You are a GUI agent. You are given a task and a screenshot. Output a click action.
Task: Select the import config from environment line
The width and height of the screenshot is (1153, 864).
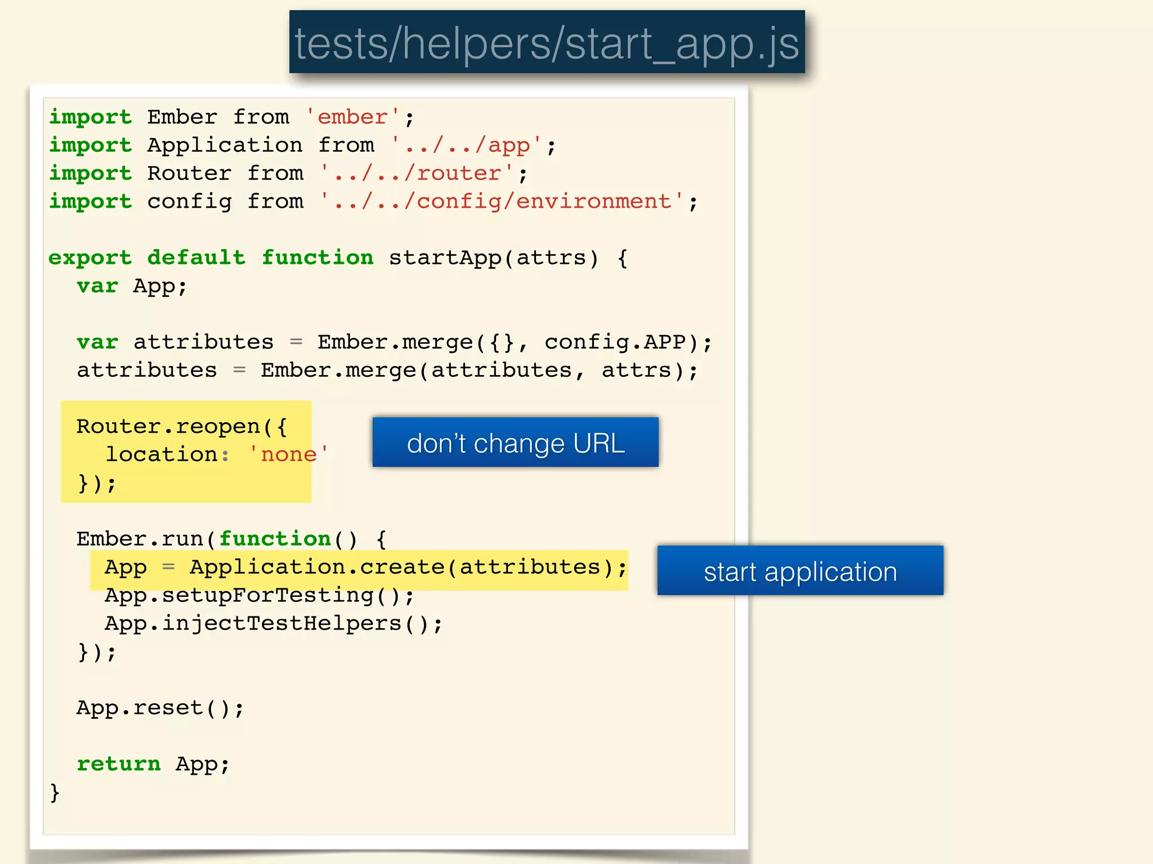point(373,201)
